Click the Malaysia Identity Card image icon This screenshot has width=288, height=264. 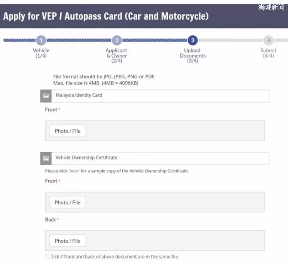(x=46, y=96)
